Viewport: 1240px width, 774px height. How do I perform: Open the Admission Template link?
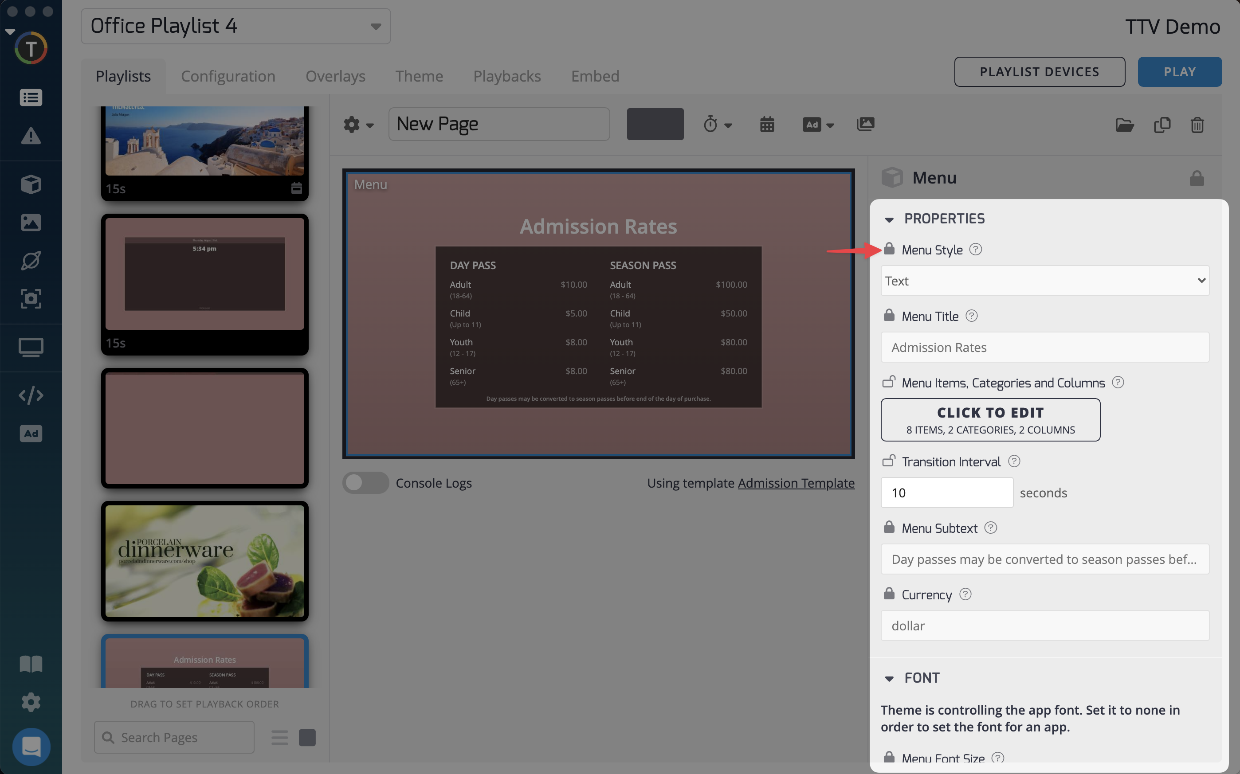[x=796, y=482]
